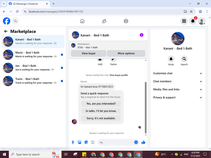Send a thumbs-up like
Screen dimensions: 211x158
pos(143,142)
